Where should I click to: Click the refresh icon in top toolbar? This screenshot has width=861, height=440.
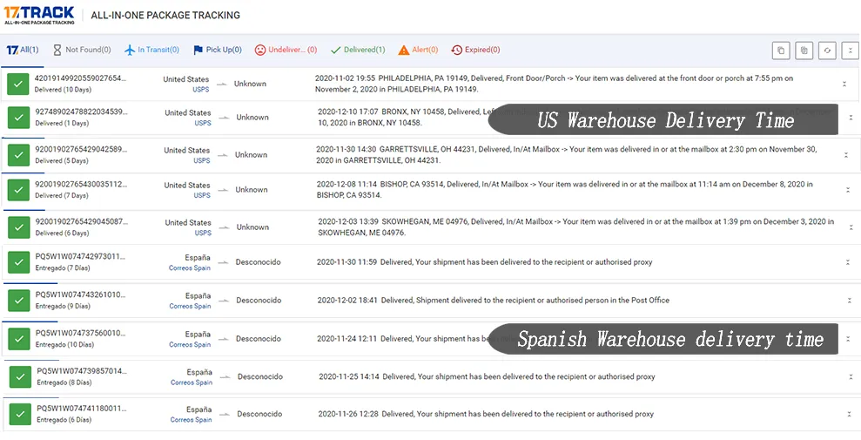827,51
